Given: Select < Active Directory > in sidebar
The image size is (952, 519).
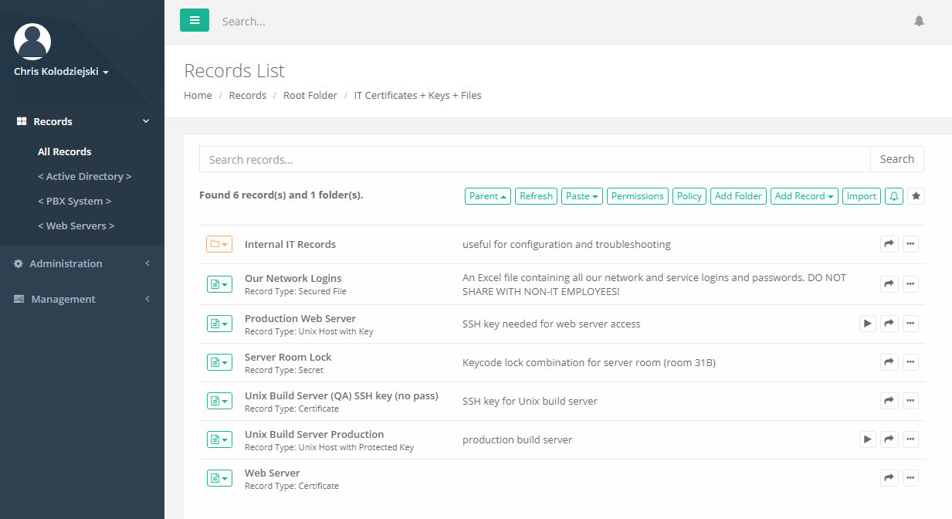Looking at the screenshot, I should click(84, 176).
